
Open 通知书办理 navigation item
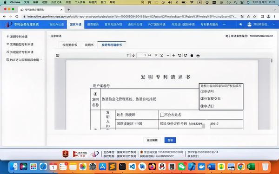[x=135, y=24]
